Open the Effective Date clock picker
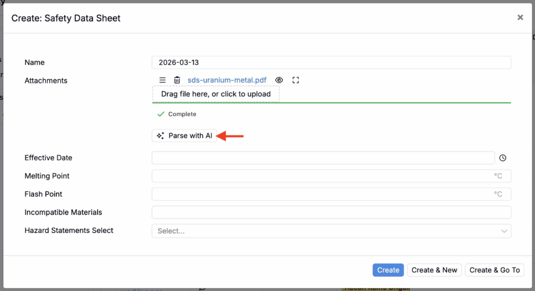Image resolution: width=535 pixels, height=291 pixels. [x=503, y=158]
